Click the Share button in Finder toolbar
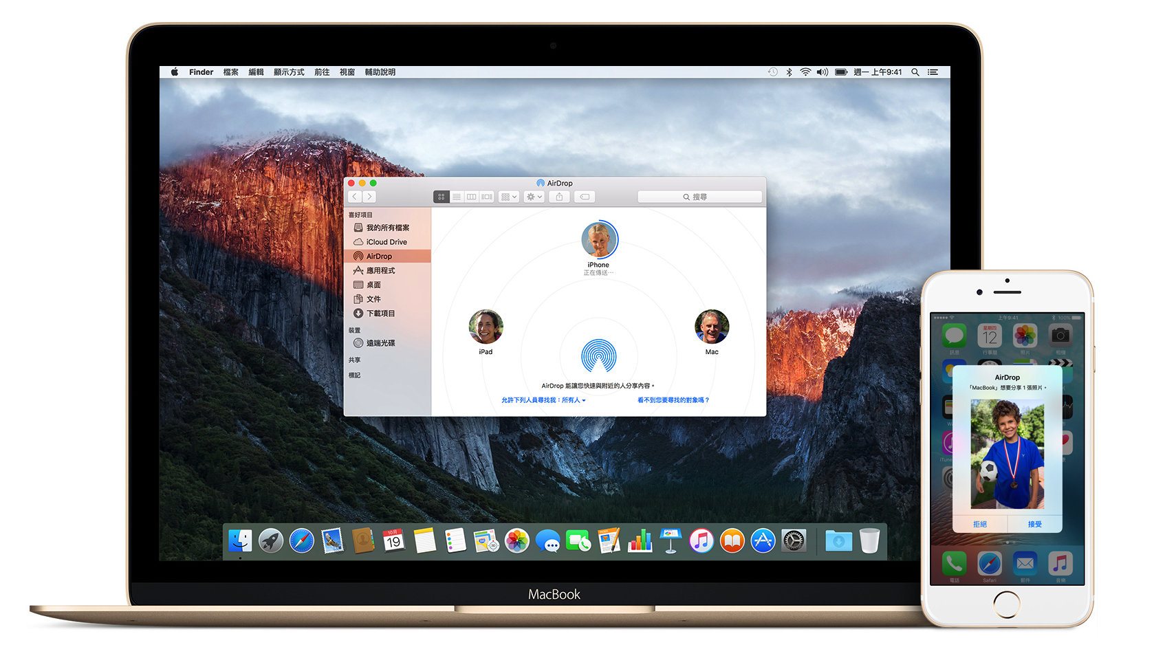The height and width of the screenshot is (645, 1165). 559,197
